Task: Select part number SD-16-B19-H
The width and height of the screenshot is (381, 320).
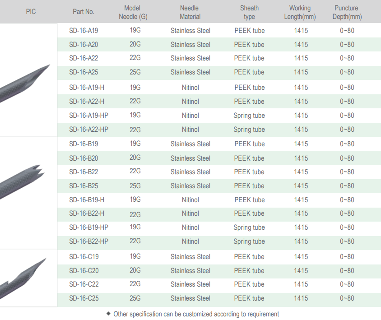Action: 87,200
